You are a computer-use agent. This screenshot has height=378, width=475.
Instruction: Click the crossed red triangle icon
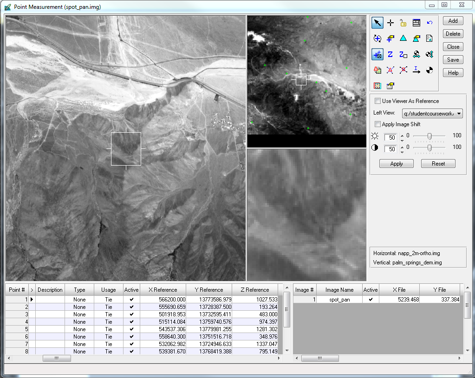390,70
